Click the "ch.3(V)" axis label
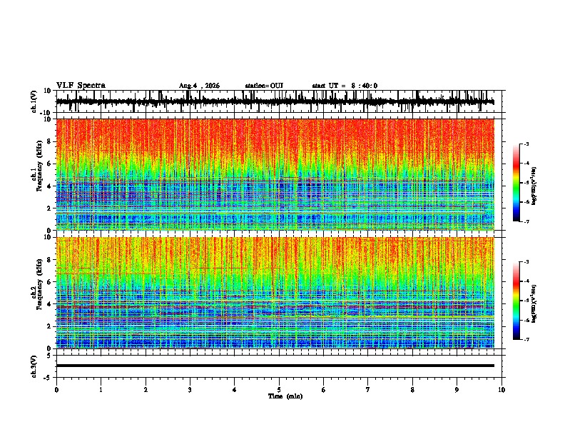The image size is (565, 437). click(34, 366)
